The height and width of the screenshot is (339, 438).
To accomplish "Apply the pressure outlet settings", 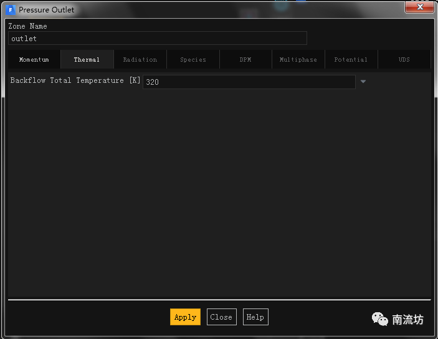I will click(x=185, y=317).
